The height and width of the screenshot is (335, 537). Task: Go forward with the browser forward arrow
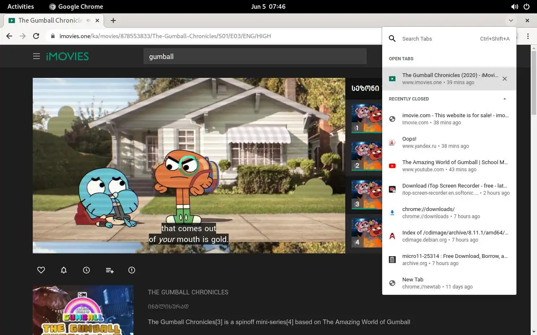point(23,36)
